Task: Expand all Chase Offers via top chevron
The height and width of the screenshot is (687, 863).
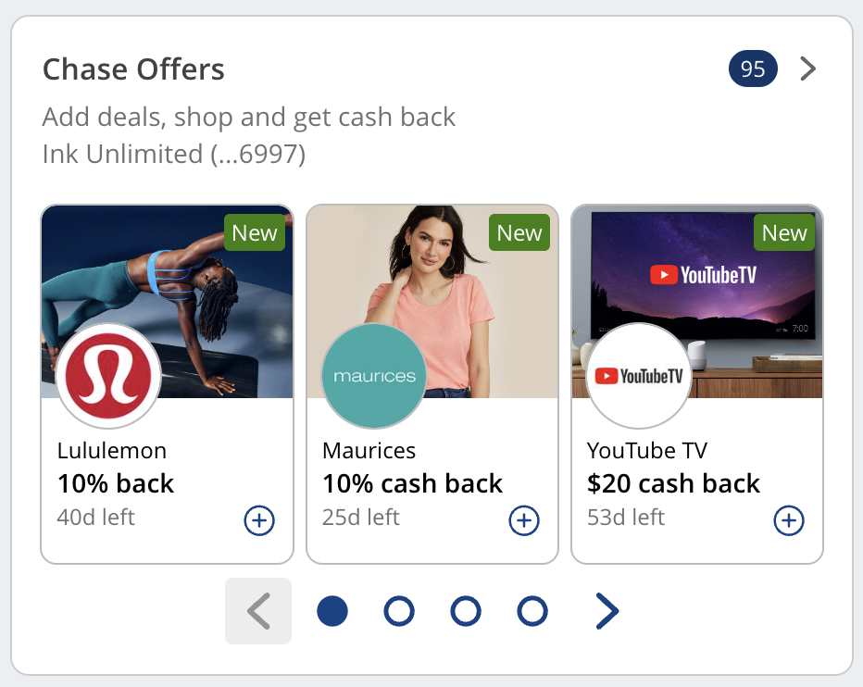Action: pyautogui.click(x=807, y=69)
